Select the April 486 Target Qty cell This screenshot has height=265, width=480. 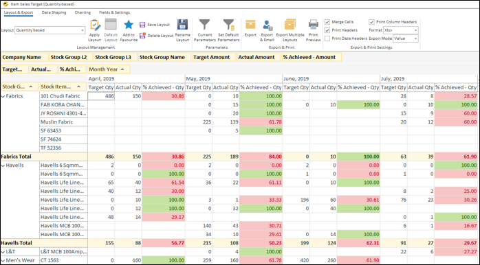pyautogui.click(x=101, y=96)
